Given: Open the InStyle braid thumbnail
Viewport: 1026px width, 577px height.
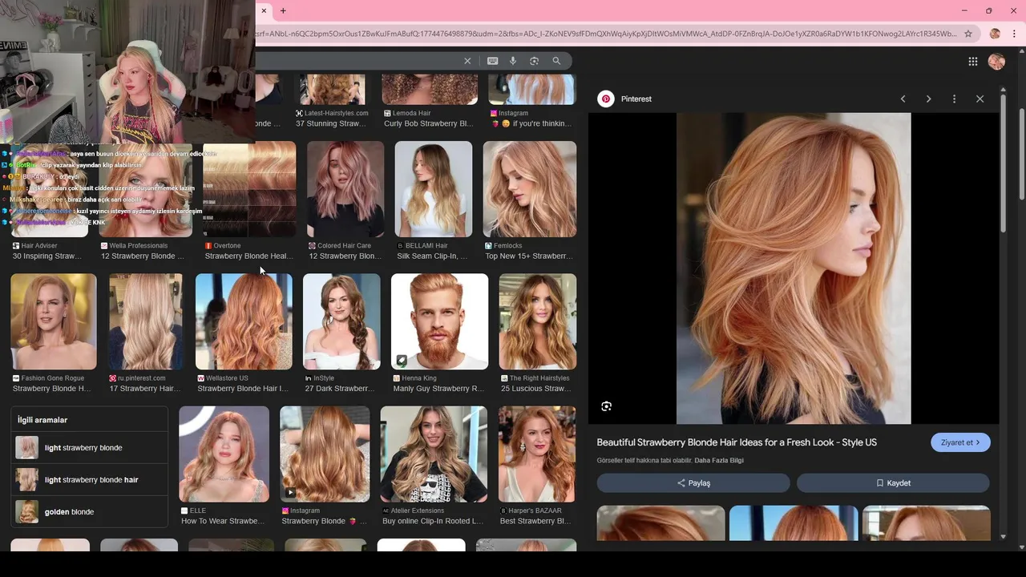Looking at the screenshot, I should (341, 321).
